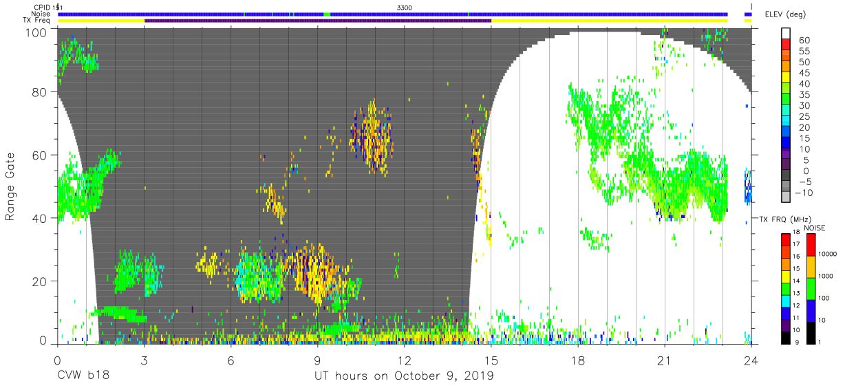Click the '12' tick on UT hours axis
Screen dimensions: 845x390
click(x=405, y=360)
